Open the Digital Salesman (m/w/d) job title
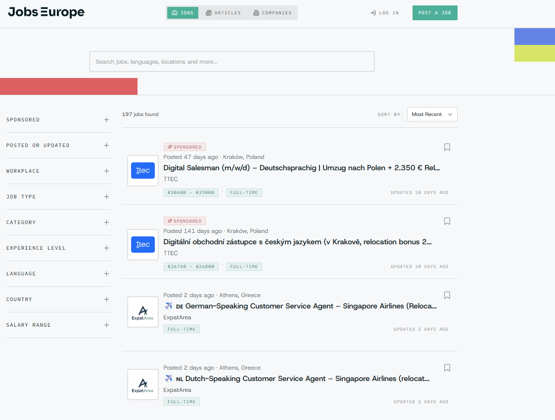Viewport: 555px width, 420px height. click(302, 168)
